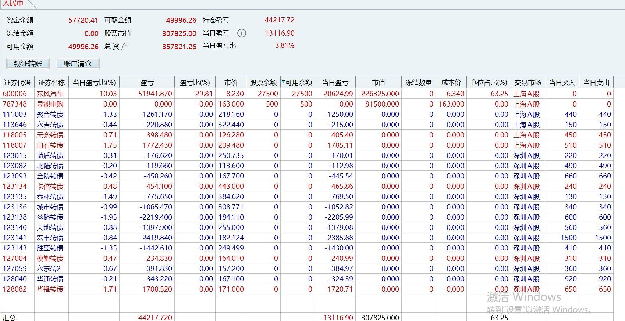
Task: Click 宏丰转债 buy quantity 1500
Action: (x=569, y=238)
